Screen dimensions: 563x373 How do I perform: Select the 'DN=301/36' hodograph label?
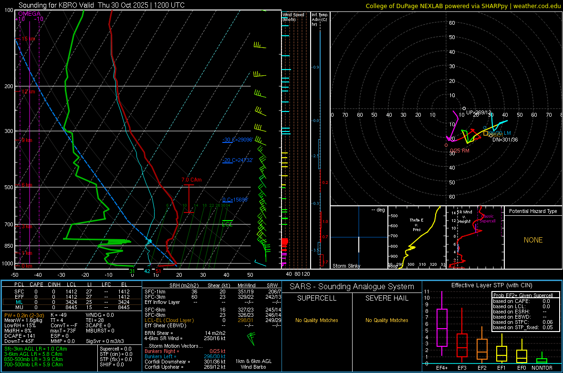(505, 140)
